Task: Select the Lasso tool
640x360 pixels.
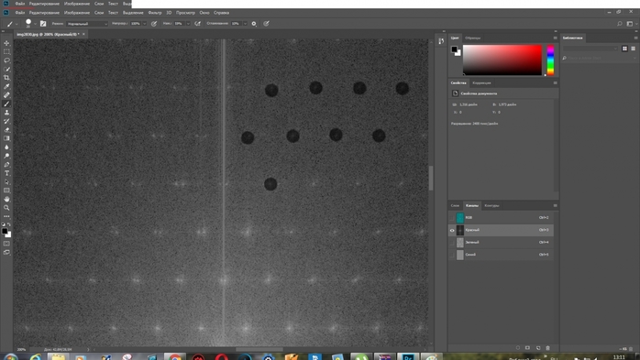Action: 6,60
